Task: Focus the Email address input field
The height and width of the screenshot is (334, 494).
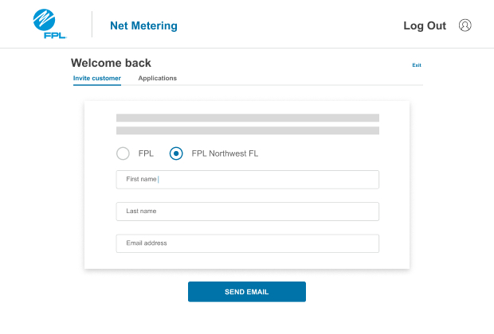Action: click(x=248, y=243)
